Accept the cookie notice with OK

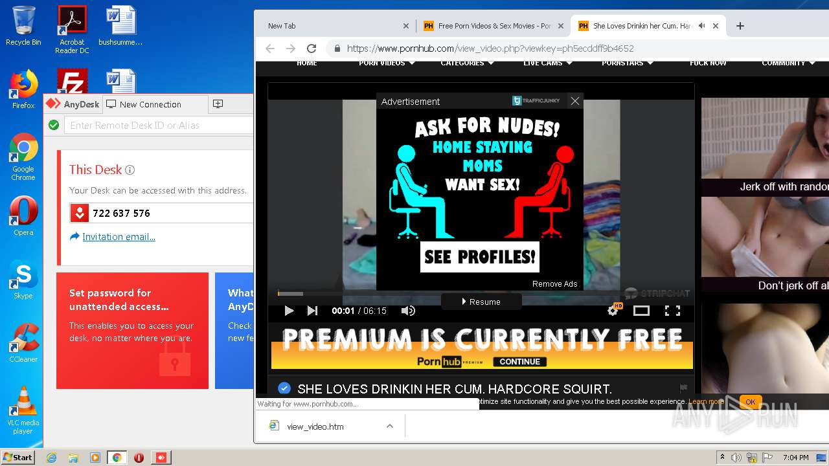pyautogui.click(x=750, y=402)
